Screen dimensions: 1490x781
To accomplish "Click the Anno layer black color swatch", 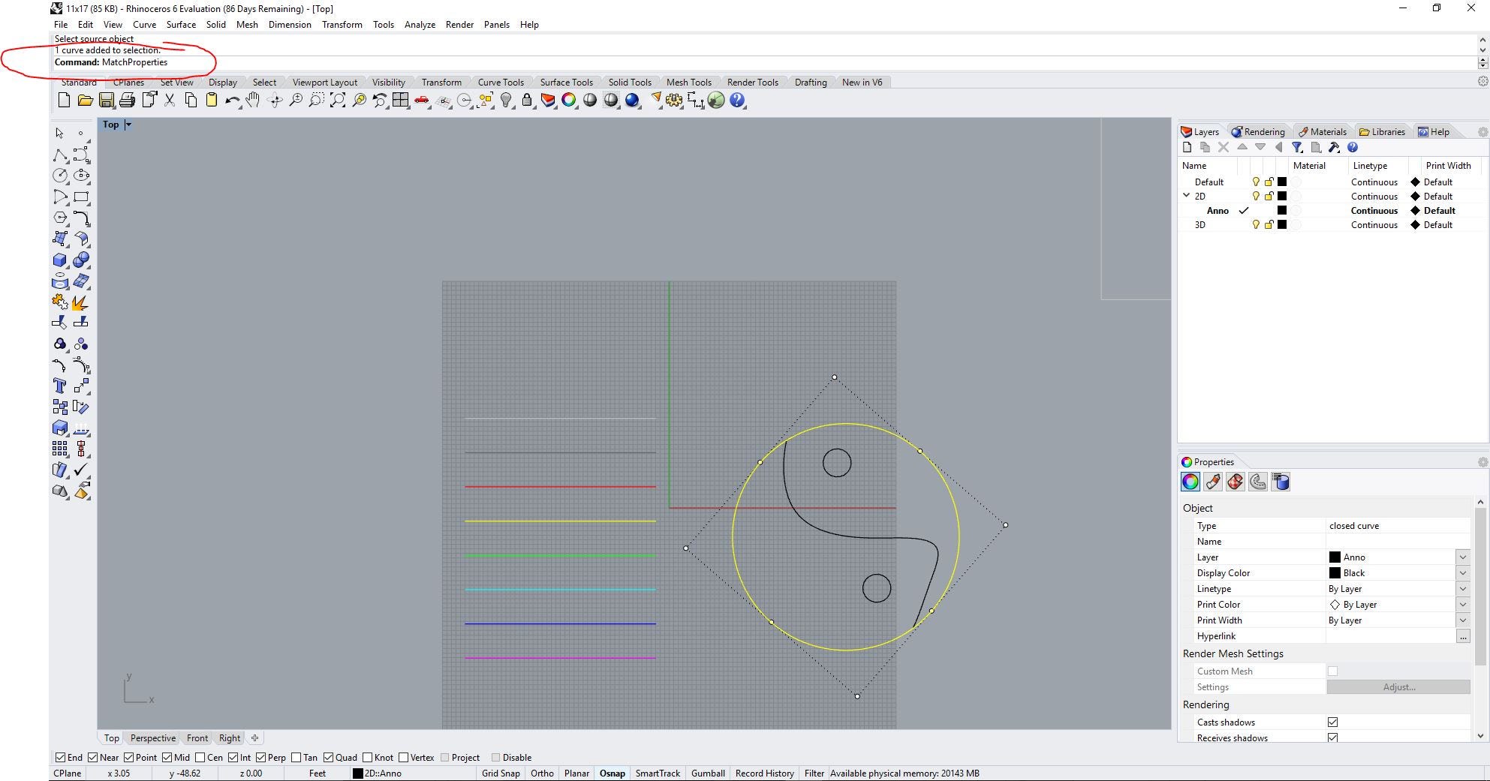I will pos(1282,210).
